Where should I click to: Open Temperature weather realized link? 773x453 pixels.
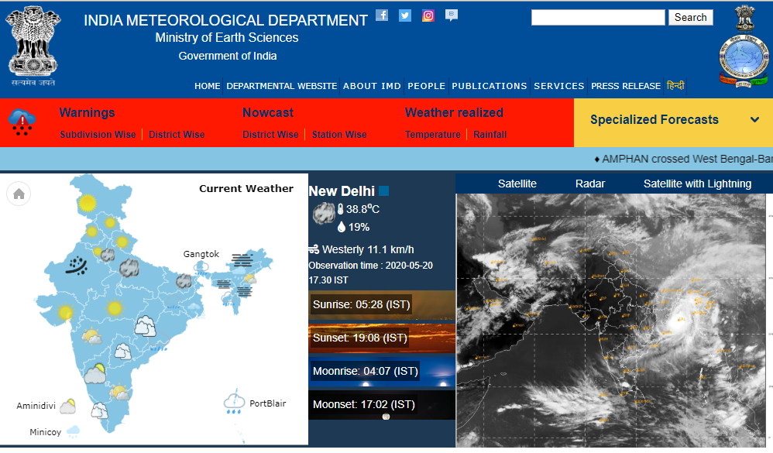click(432, 135)
